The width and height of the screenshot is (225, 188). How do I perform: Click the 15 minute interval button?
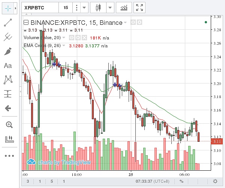click(x=66, y=8)
